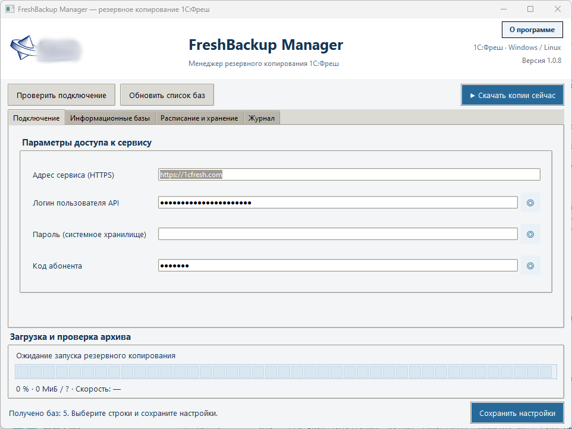Open the Информационные базы tab
Screen dimensions: 572x429
point(110,118)
